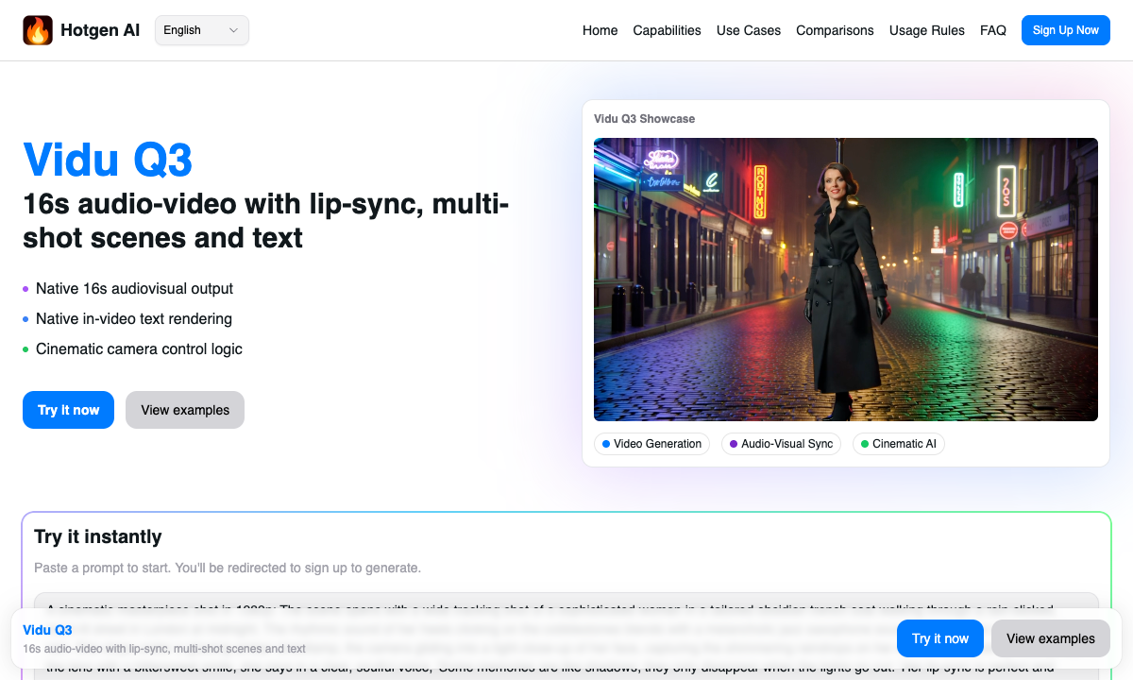1133x680 pixels.
Task: Click the Vidu Q3 sticky bar title
Action: 47,630
